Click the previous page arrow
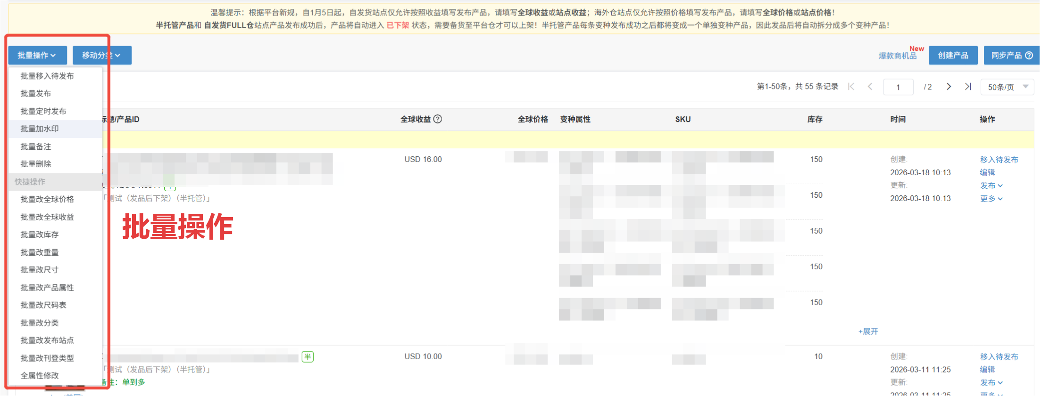 point(870,87)
